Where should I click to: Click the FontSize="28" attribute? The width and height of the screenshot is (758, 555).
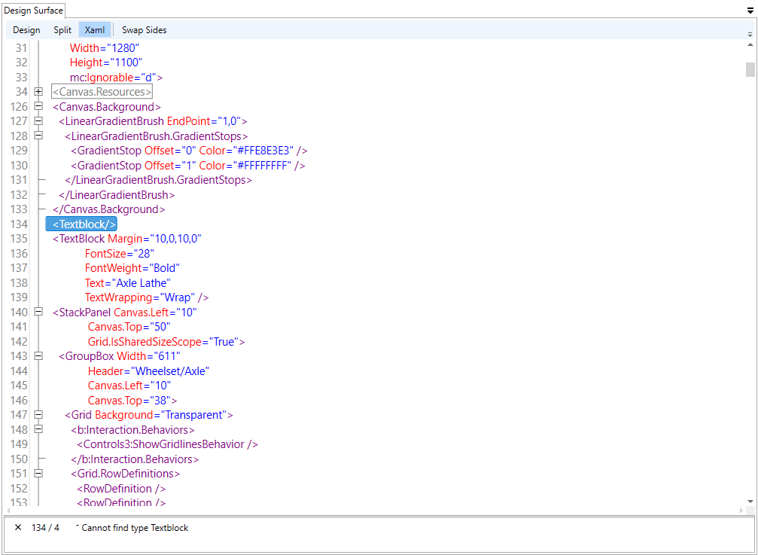tap(120, 253)
